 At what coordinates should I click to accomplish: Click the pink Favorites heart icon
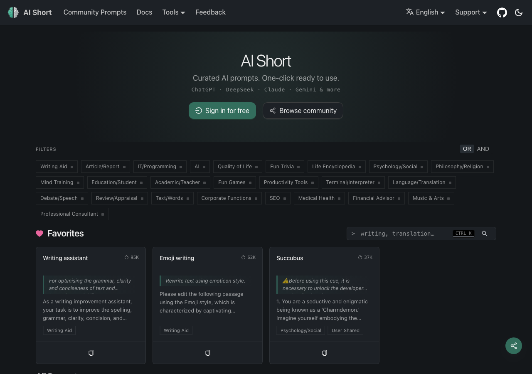39,234
